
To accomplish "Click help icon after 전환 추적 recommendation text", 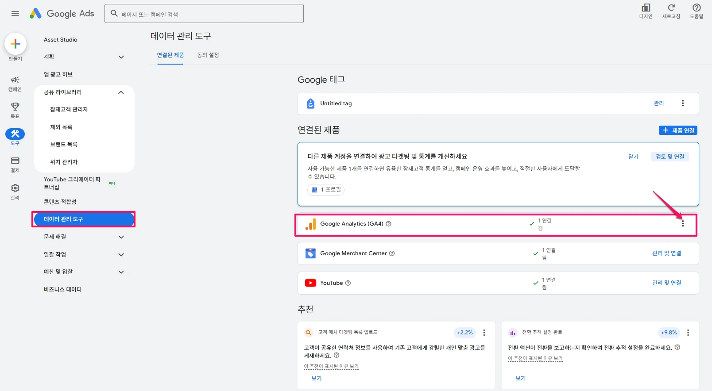I will point(677,347).
